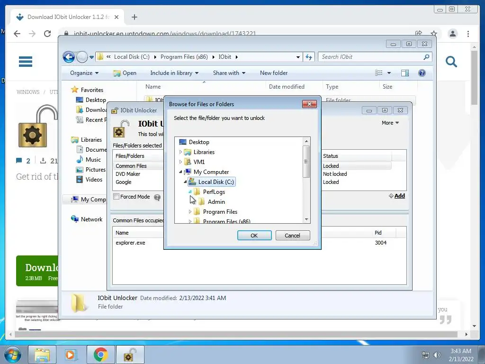Click New folder in Explorer toolbar
Screen dimensions: 485x364
pos(274,73)
